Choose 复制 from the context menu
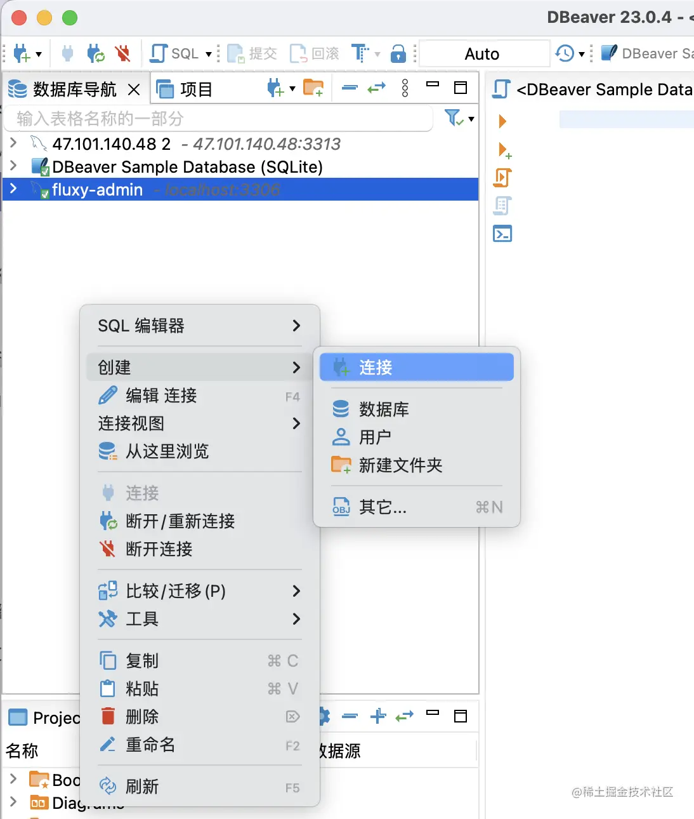This screenshot has width=694, height=819. [200, 661]
